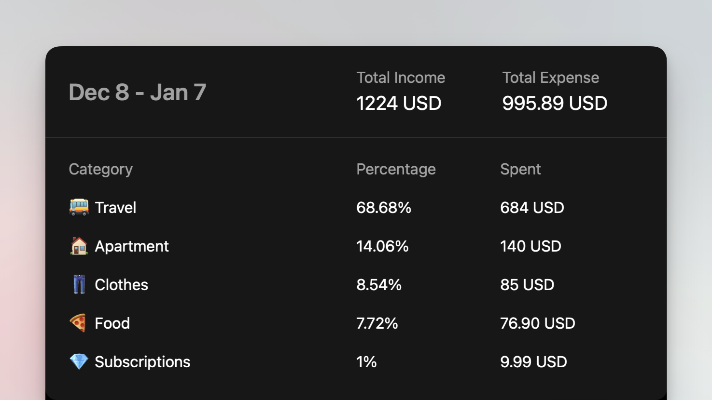
Task: Click the bus icon for Travel category
Action: click(79, 207)
